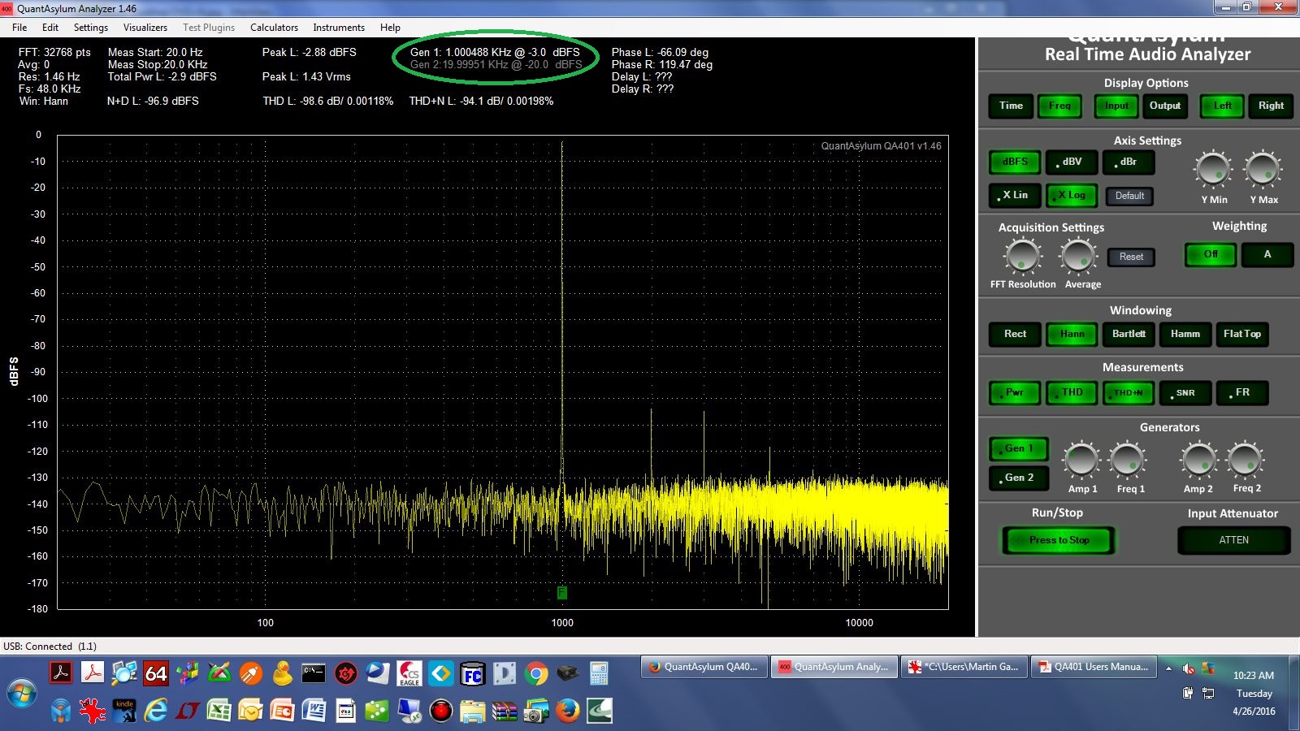The image size is (1300, 731).
Task: Open the Instruments menu
Action: [x=339, y=27]
